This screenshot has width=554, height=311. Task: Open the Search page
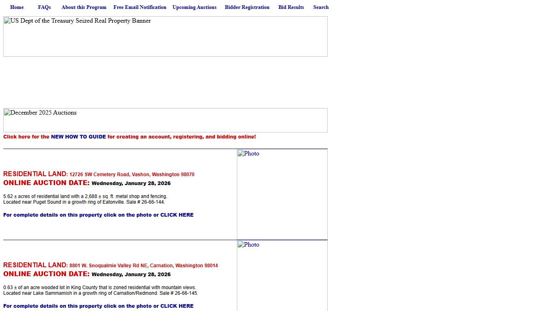[321, 7]
